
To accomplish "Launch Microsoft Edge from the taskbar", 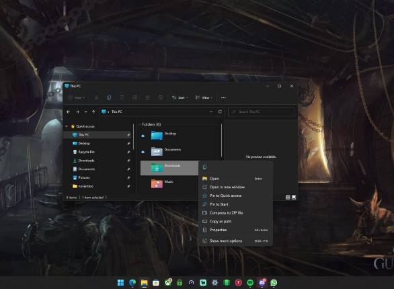I will pyautogui.click(x=132, y=283).
